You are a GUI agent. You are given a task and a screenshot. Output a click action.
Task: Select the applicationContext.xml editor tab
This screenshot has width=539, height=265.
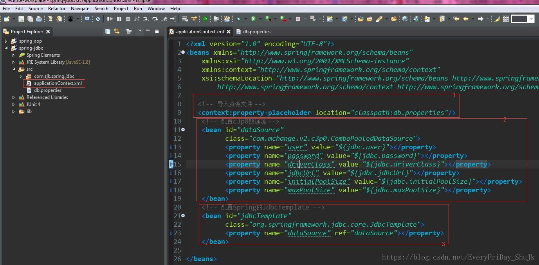tap(200, 32)
